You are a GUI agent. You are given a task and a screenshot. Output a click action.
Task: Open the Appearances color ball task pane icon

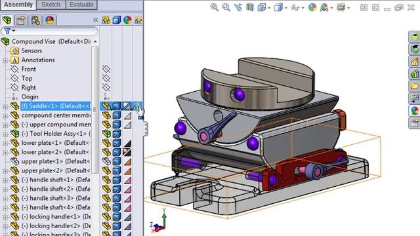pos(415,111)
